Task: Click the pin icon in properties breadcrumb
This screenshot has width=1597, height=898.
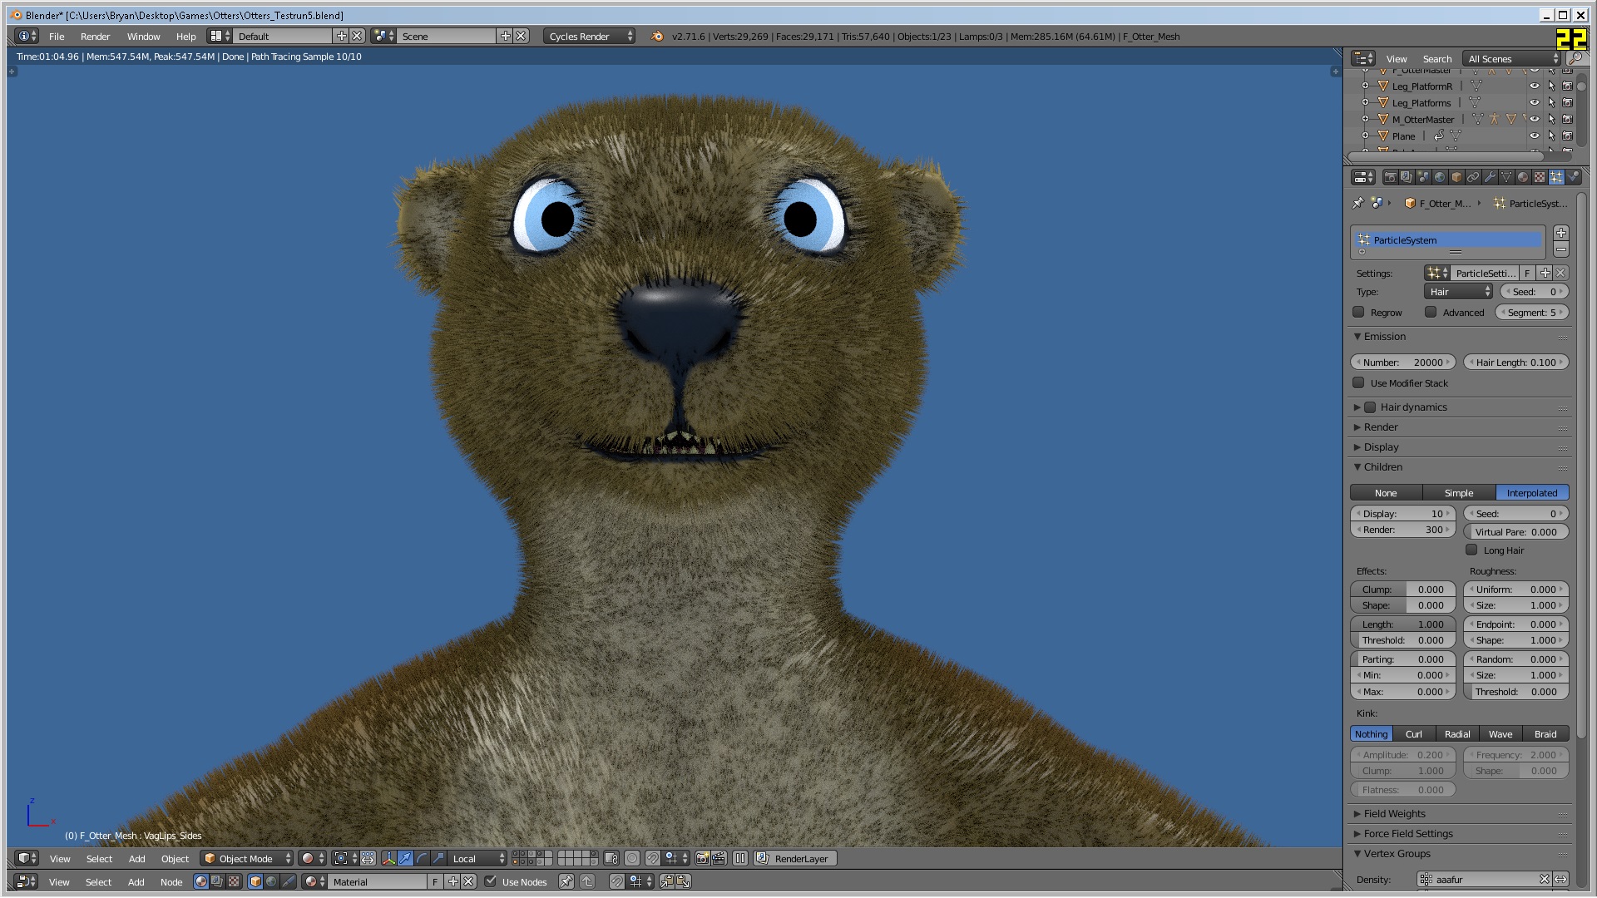Action: (1358, 203)
